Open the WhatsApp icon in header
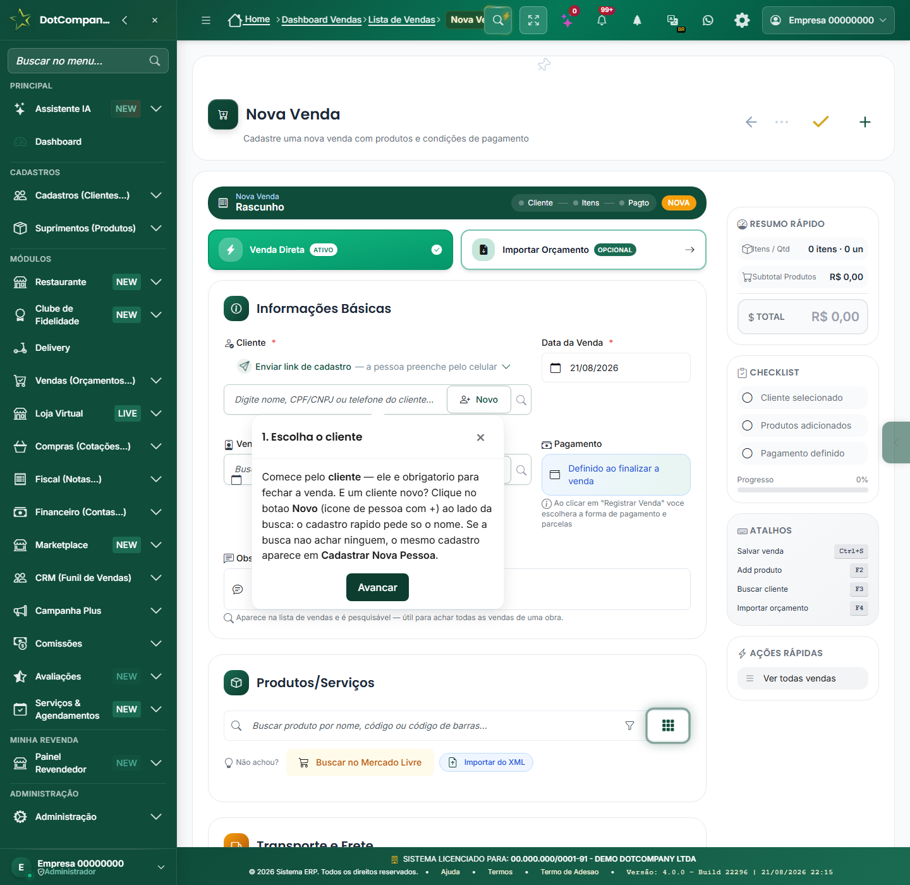This screenshot has height=885, width=910. (708, 20)
